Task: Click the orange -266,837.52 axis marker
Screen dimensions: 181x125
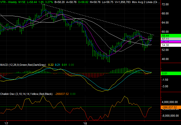Action: (171, 107)
